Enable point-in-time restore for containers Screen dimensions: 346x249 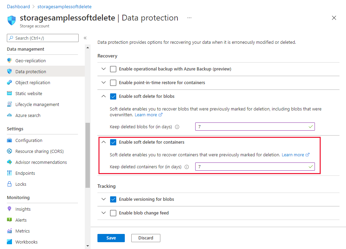[x=113, y=82]
